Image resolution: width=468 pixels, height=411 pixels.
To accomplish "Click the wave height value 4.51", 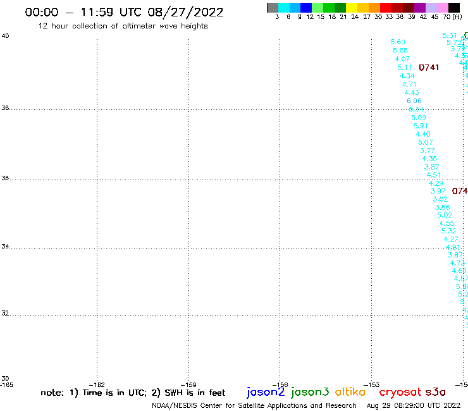I will [434, 175].
